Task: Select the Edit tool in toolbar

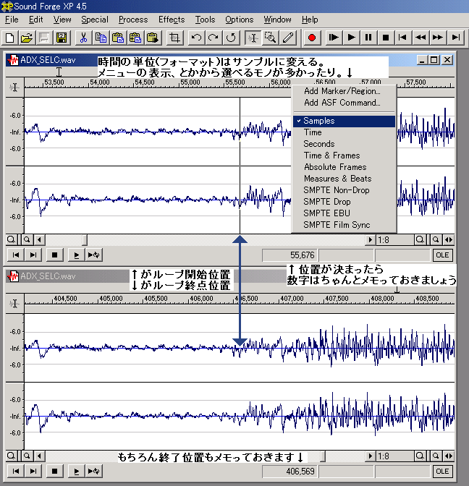Action: pyautogui.click(x=253, y=38)
